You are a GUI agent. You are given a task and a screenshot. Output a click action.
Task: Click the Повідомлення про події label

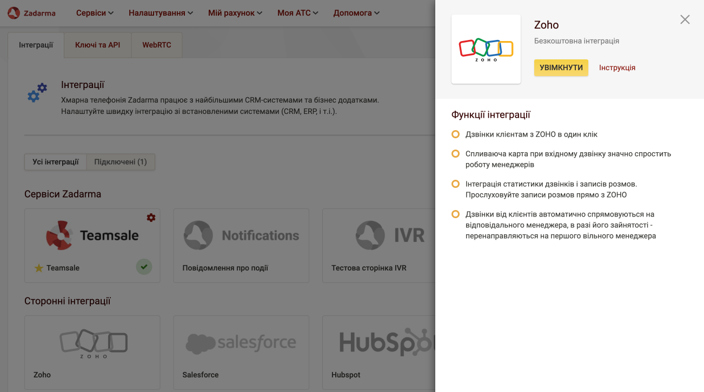click(x=225, y=268)
